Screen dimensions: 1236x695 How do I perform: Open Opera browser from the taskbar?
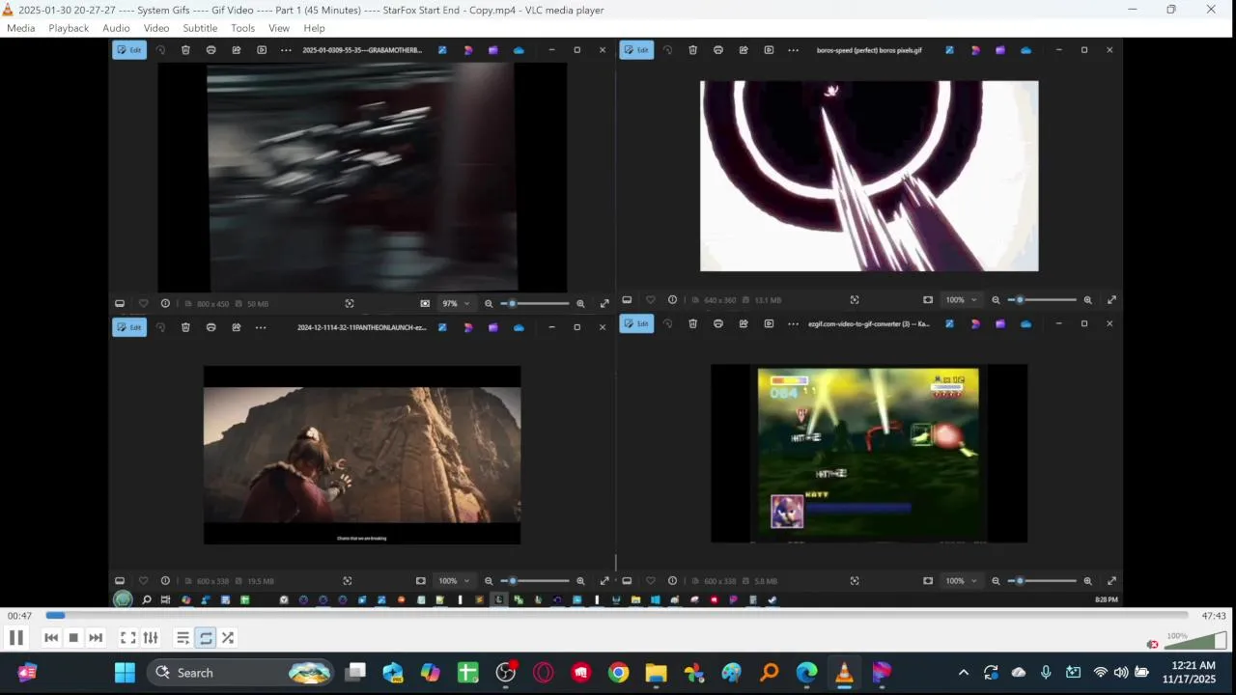[543, 673]
